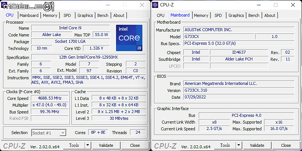Select Mainboard tab in right window
The width and height of the screenshot is (302, 151).
click(x=180, y=15)
